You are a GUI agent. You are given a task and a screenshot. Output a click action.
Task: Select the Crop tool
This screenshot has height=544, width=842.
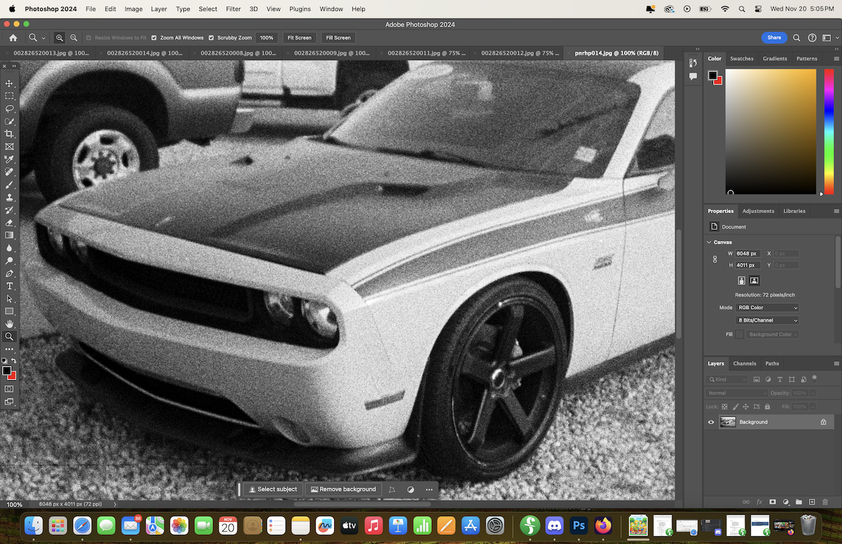[9, 134]
